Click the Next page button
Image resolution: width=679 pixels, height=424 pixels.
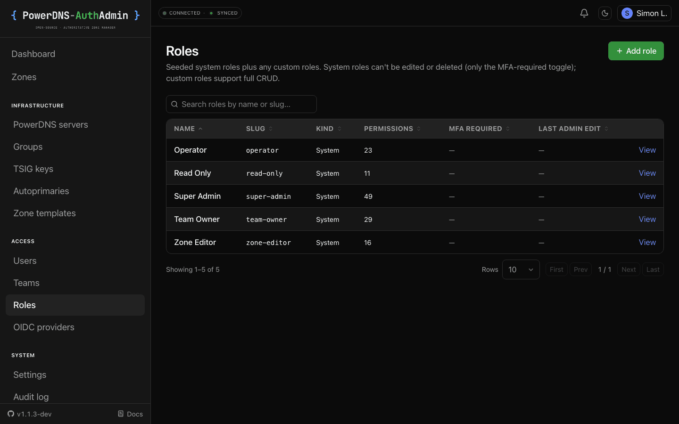click(x=629, y=269)
